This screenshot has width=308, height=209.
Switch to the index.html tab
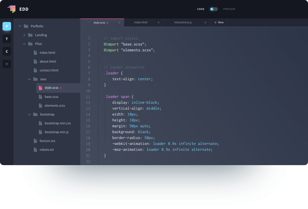pyautogui.click(x=141, y=22)
